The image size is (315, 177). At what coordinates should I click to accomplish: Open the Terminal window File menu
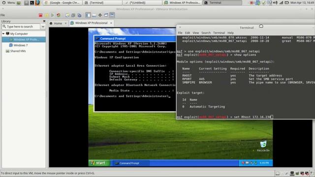click(180, 33)
